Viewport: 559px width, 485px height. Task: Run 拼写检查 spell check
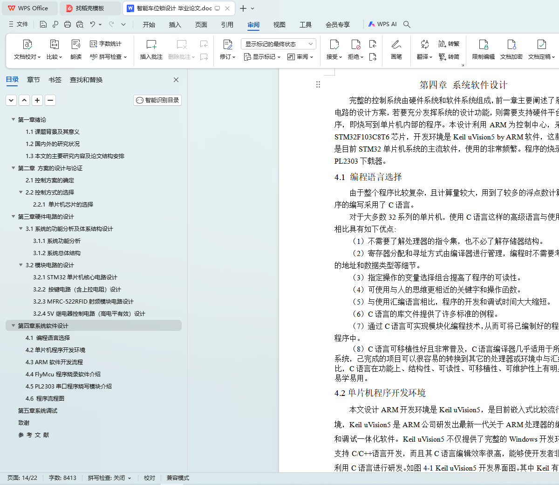click(x=106, y=57)
